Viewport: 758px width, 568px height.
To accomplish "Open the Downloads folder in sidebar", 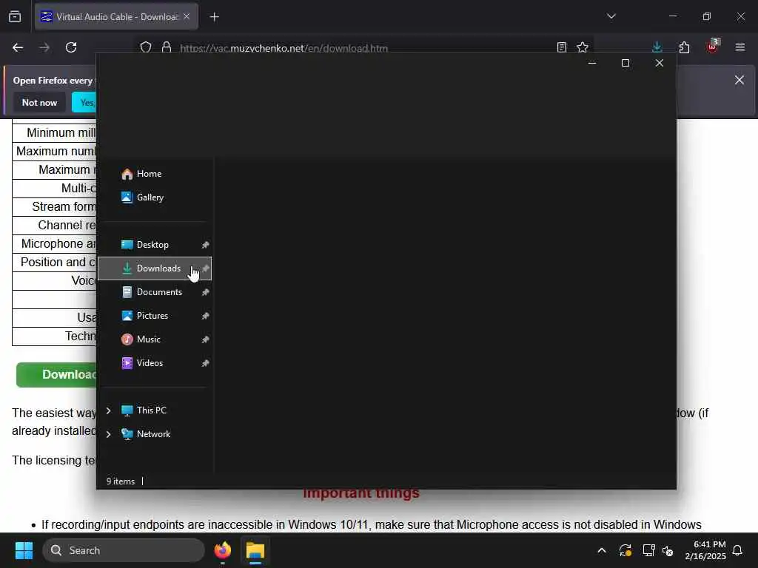I will click(x=155, y=268).
